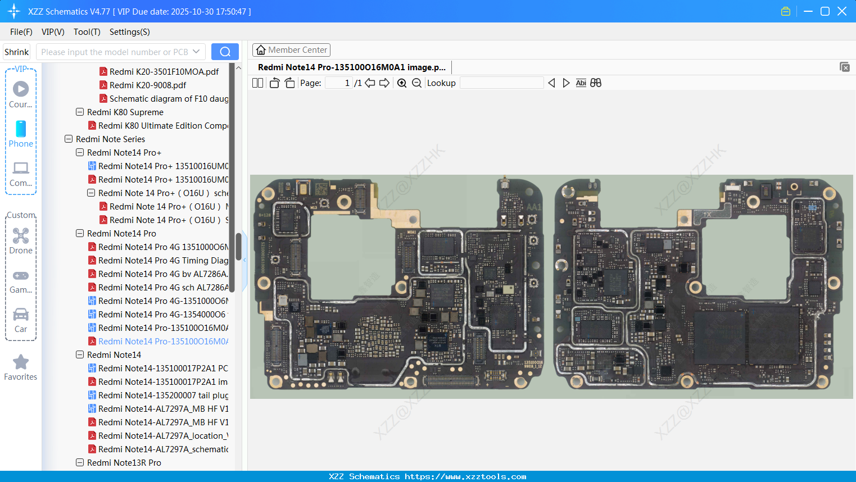Click the Lookup text field
The width and height of the screenshot is (856, 482).
pyautogui.click(x=501, y=83)
